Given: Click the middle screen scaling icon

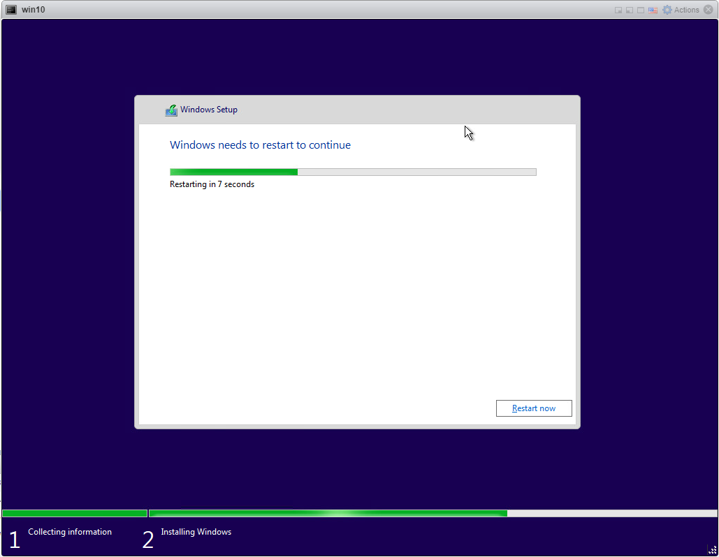Looking at the screenshot, I should click(x=629, y=9).
